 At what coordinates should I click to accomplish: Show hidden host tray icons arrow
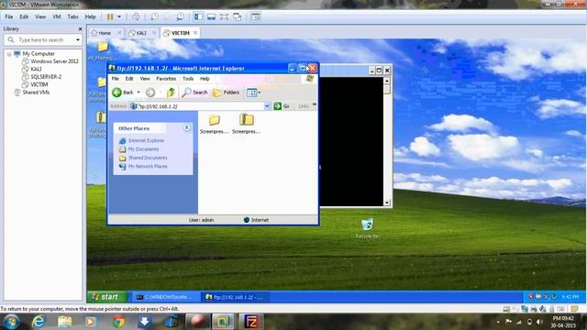[498, 322]
